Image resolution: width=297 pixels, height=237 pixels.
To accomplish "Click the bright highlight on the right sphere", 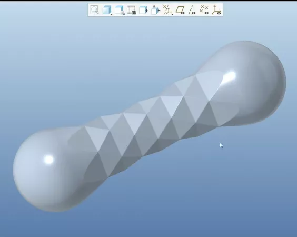I will (x=230, y=76).
